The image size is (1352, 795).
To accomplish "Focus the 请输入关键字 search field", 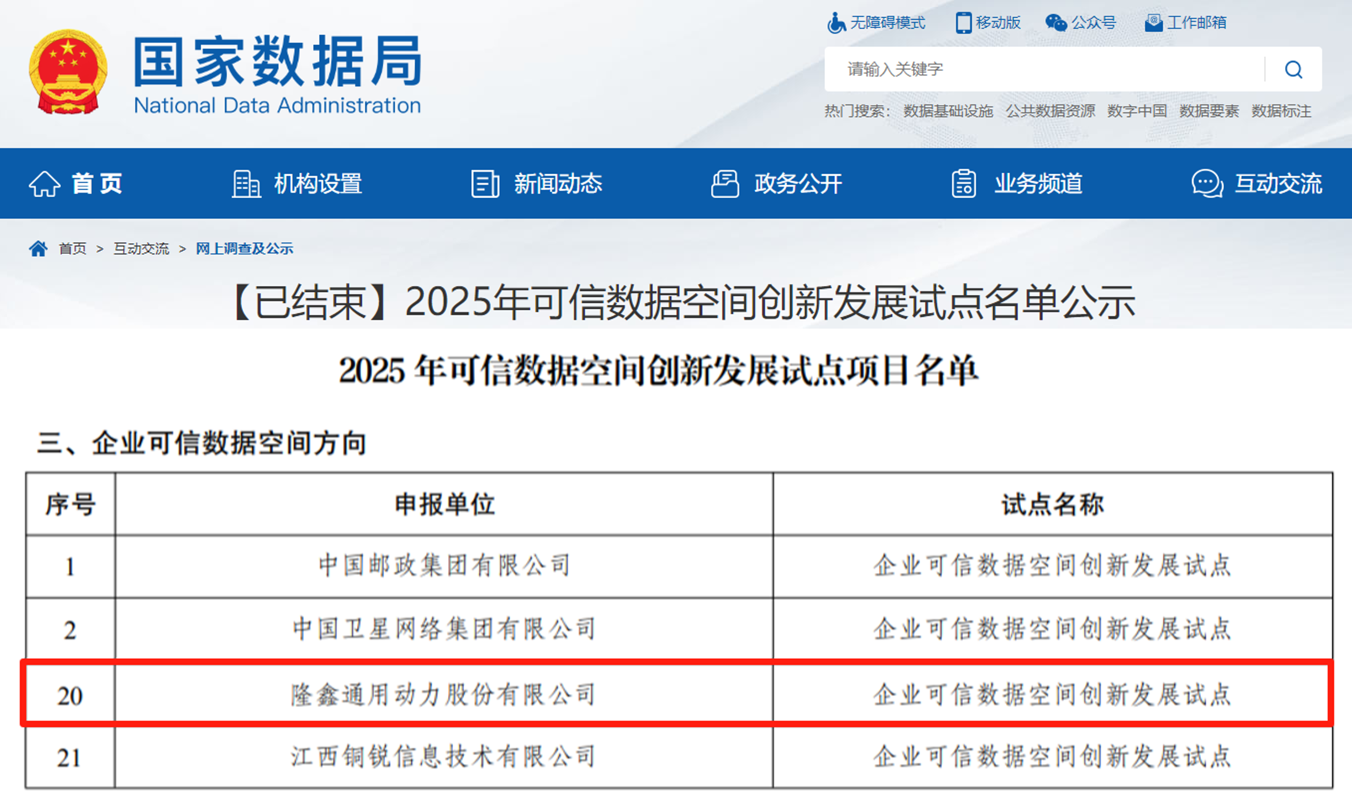I will 1044,69.
